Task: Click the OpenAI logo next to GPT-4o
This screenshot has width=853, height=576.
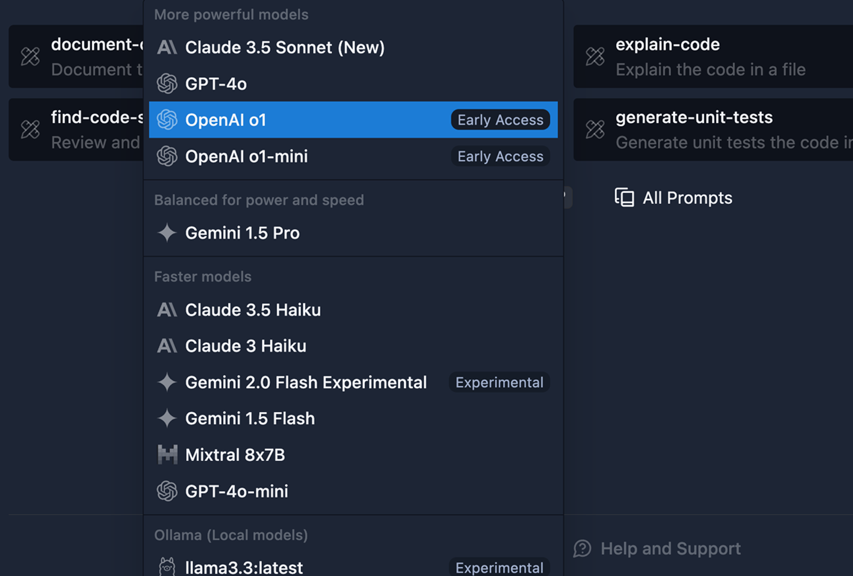Action: (x=167, y=84)
